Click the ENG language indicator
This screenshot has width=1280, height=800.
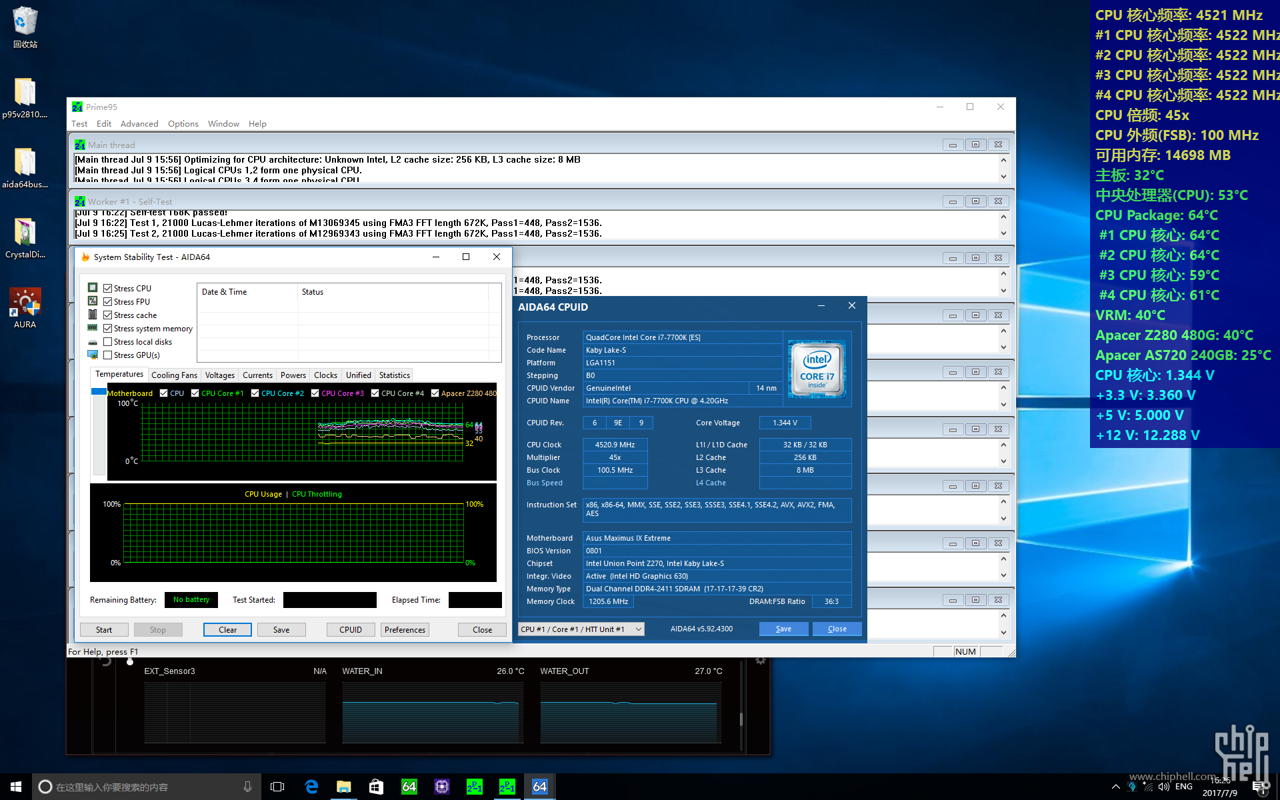(1184, 787)
